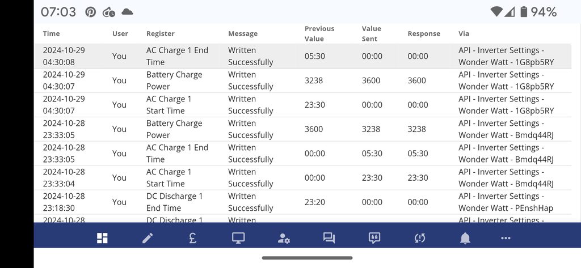Click the Via column header
The height and width of the screenshot is (268, 581).
(x=464, y=33)
